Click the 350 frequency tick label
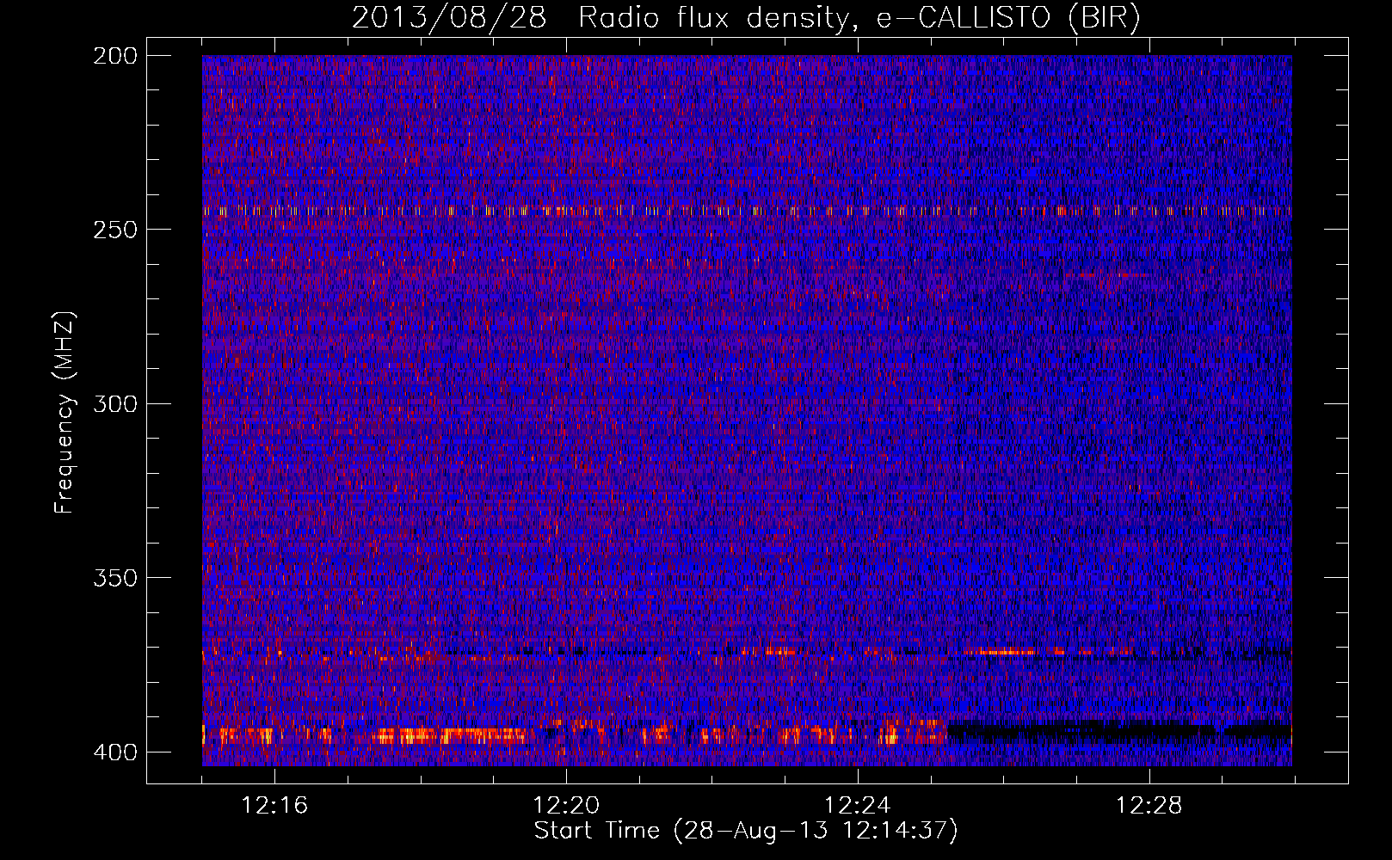This screenshot has width=1392, height=860. 115,578
